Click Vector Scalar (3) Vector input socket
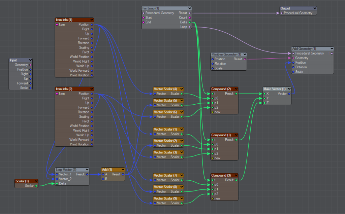The width and height of the screenshot is (345, 214). click(155, 157)
